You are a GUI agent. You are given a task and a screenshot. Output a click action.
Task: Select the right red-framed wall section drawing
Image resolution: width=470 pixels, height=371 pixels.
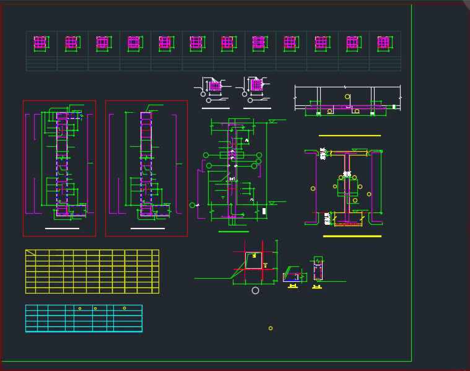click(146, 168)
